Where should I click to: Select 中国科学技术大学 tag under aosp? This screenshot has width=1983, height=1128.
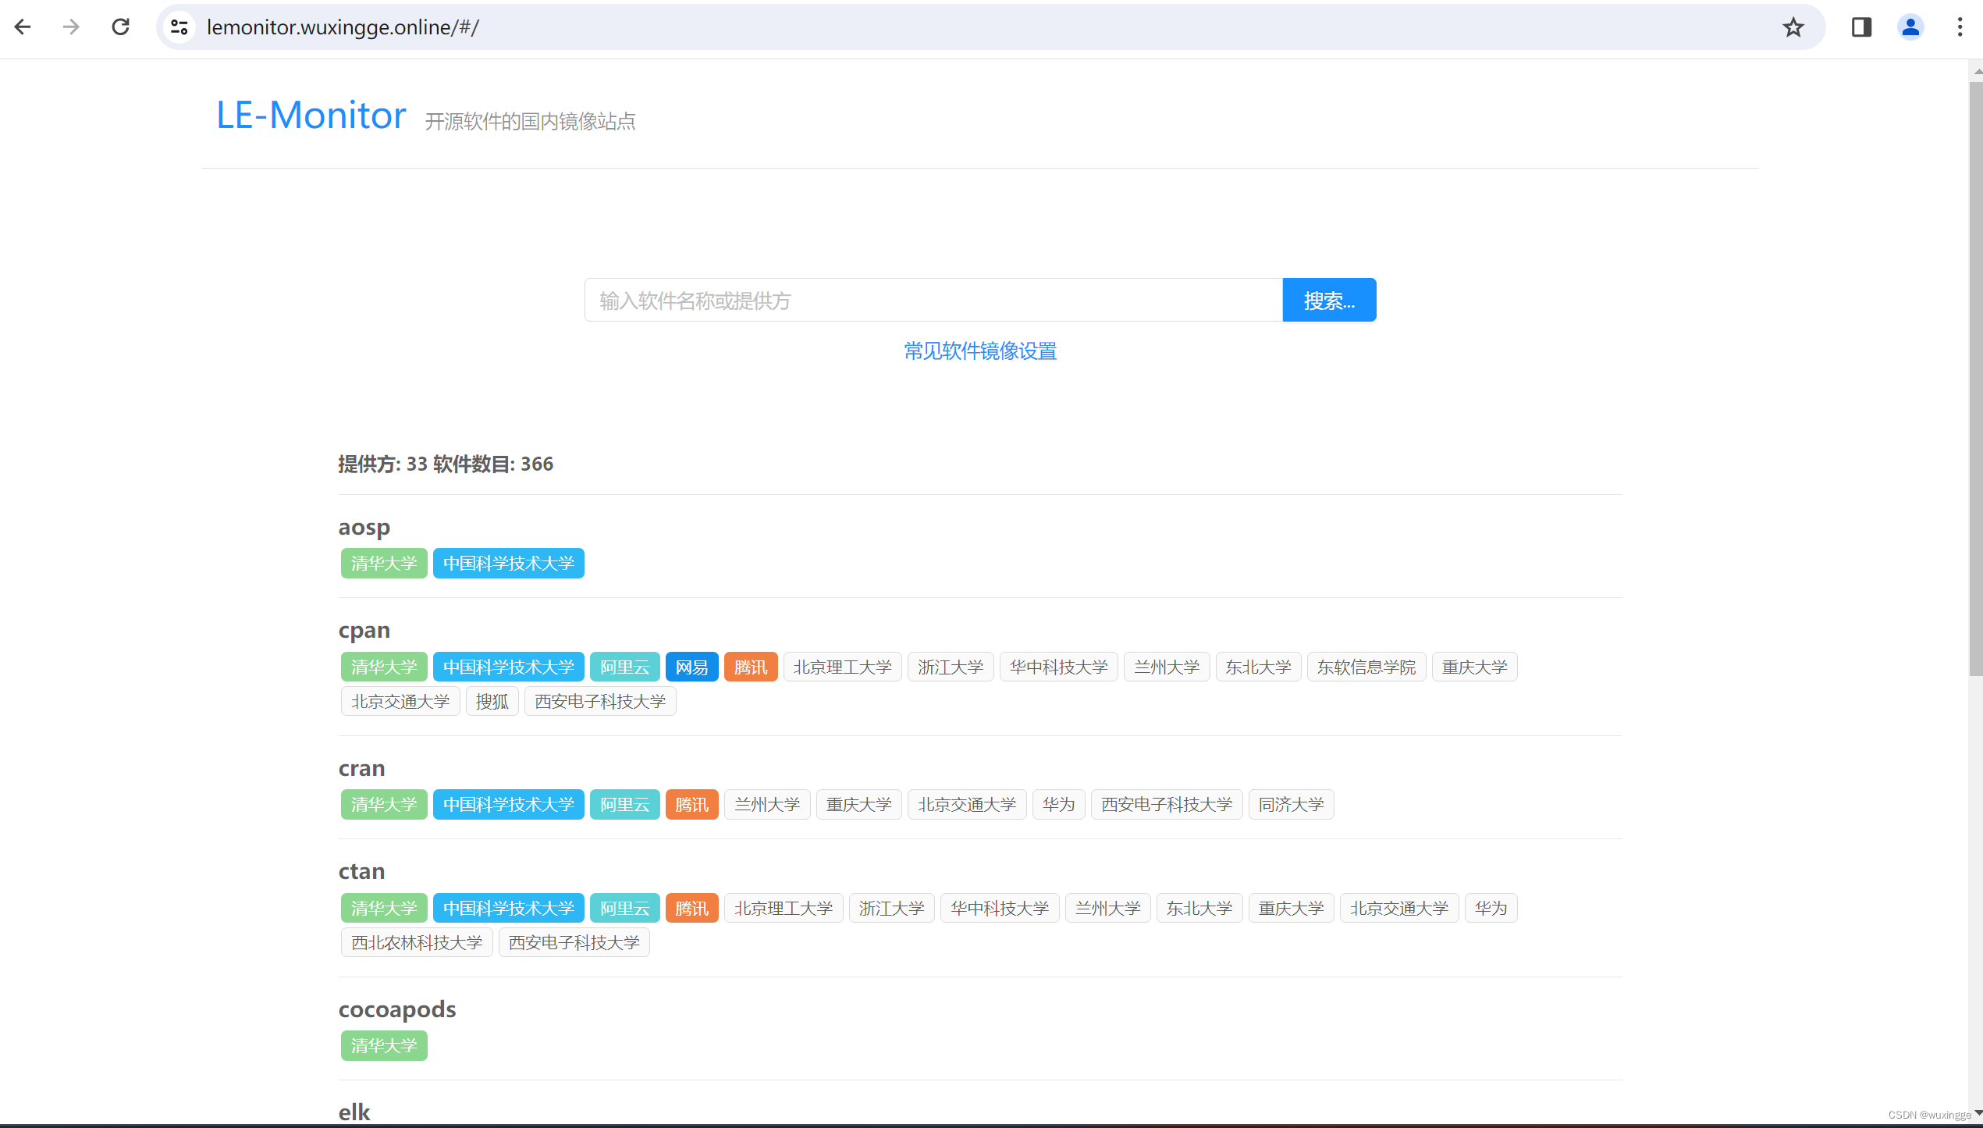tap(509, 564)
